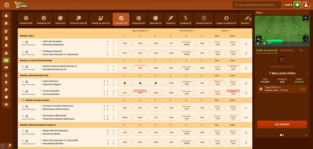This screenshot has height=149, width=313.
Task: Pick 2.16 odds for LOSC Lille win
Action: [124, 43]
